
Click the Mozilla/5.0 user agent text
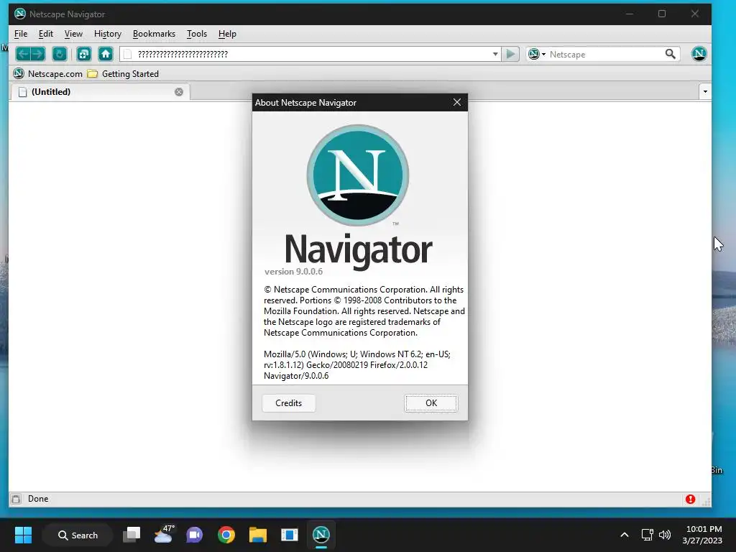pos(357,365)
